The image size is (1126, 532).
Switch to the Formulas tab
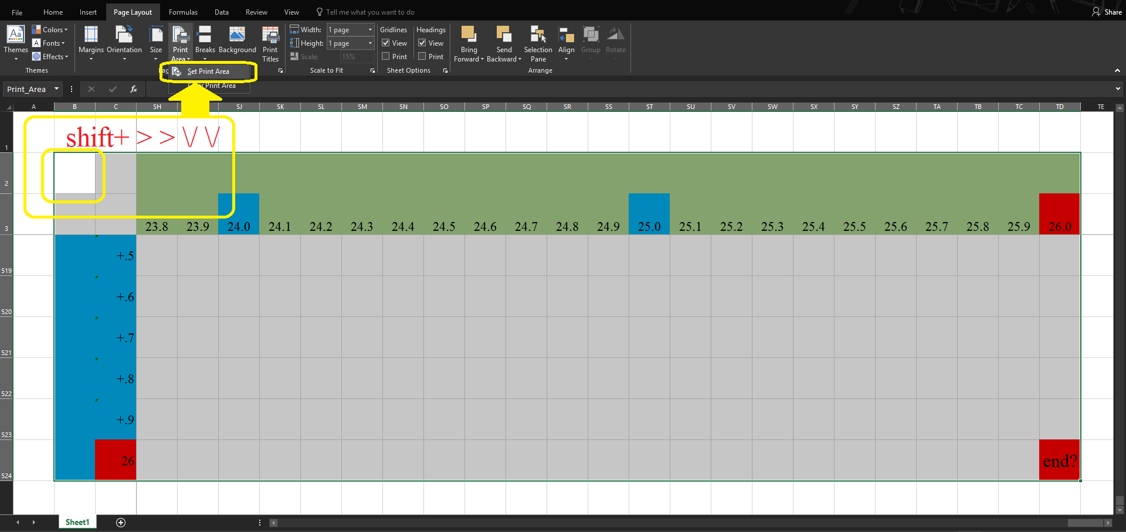click(183, 12)
